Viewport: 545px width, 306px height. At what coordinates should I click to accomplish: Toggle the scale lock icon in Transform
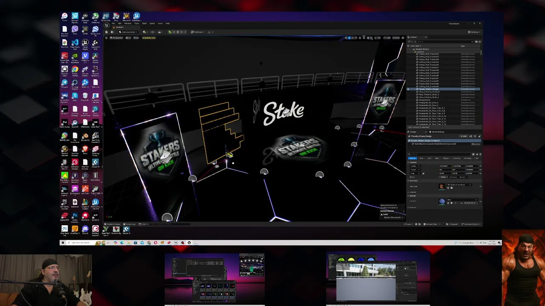[423, 173]
